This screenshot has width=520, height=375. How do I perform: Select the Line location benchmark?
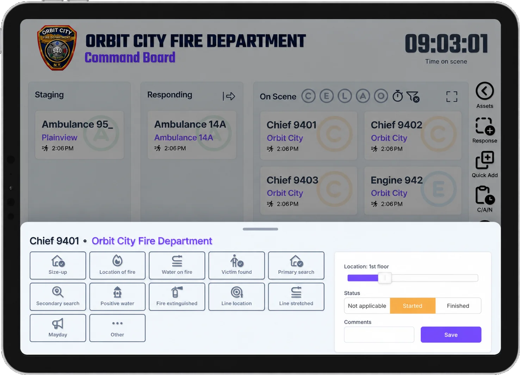pos(236,297)
